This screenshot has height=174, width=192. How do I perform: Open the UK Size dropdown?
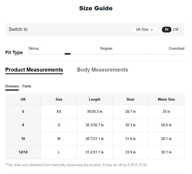(x=144, y=30)
